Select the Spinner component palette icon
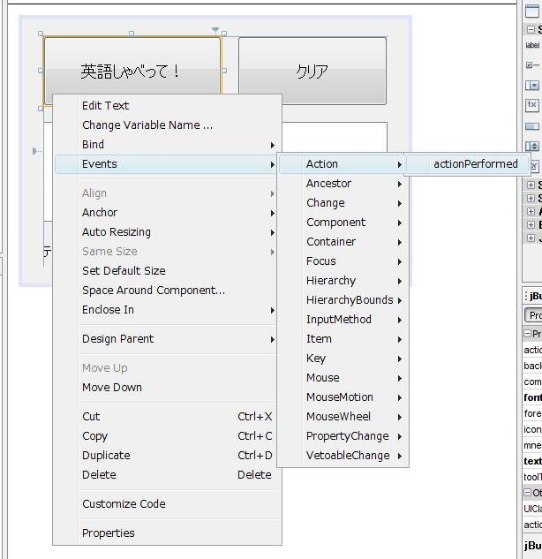 [x=532, y=147]
